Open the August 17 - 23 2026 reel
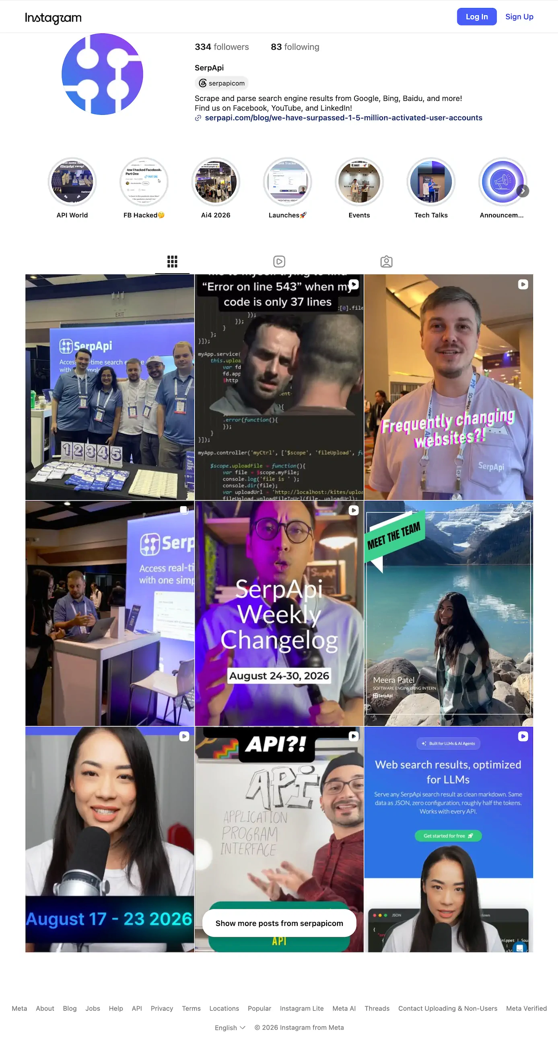 point(110,839)
